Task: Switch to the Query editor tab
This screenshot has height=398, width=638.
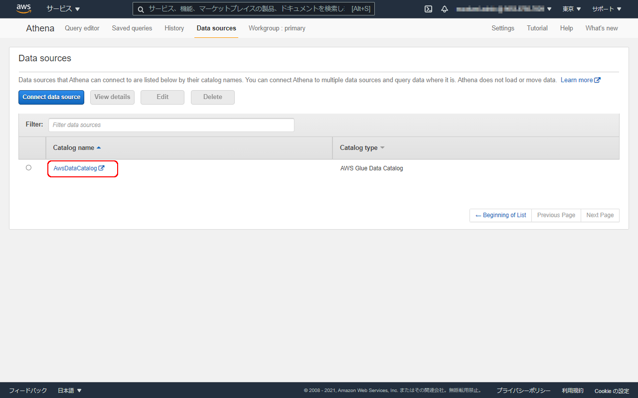Action: (82, 28)
